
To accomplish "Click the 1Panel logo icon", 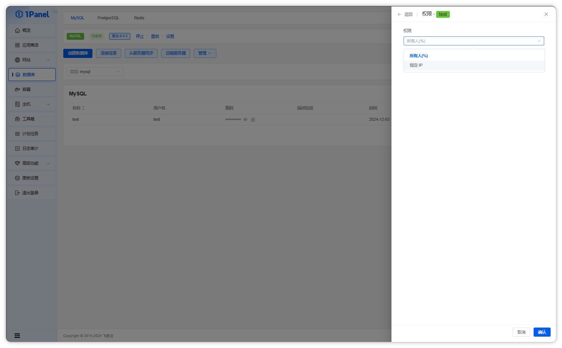I will (x=19, y=14).
